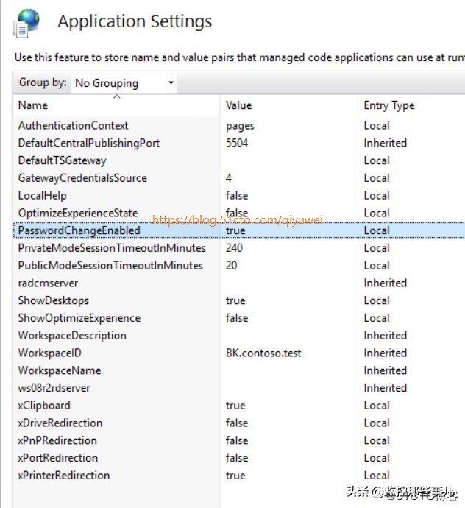Select the DefaultCentralPublishingPort row
Image resolution: width=465 pixels, height=508 pixels.
(x=239, y=144)
